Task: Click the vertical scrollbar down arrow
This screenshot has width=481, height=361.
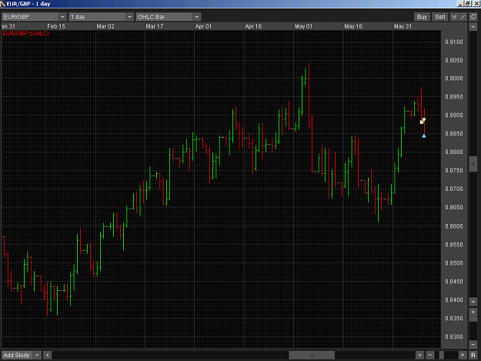Action: (x=473, y=302)
